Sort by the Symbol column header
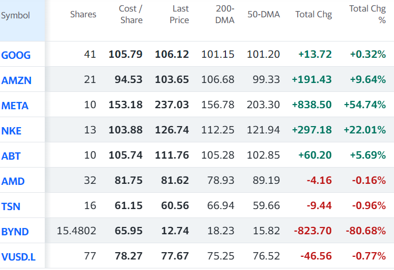The image size is (394, 270). point(15,16)
